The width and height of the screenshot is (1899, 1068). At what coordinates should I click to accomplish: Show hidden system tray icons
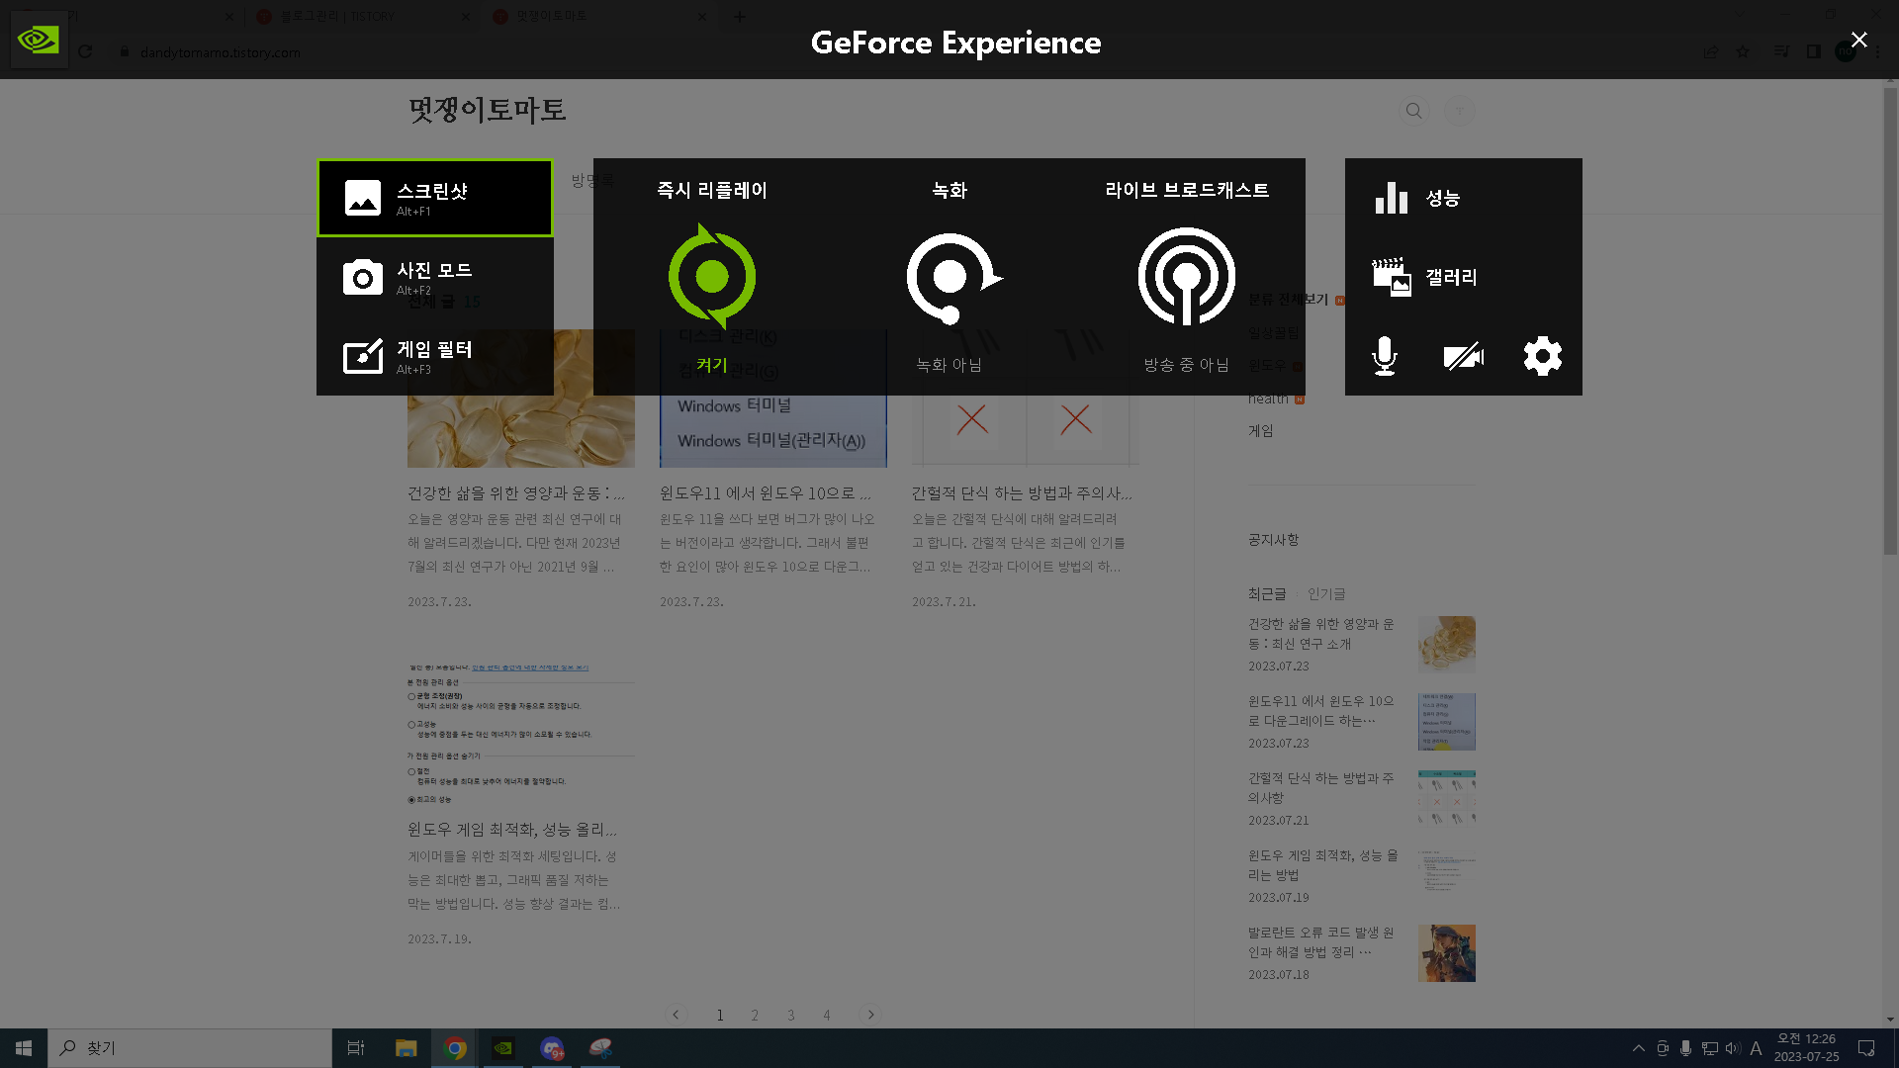coord(1639,1048)
